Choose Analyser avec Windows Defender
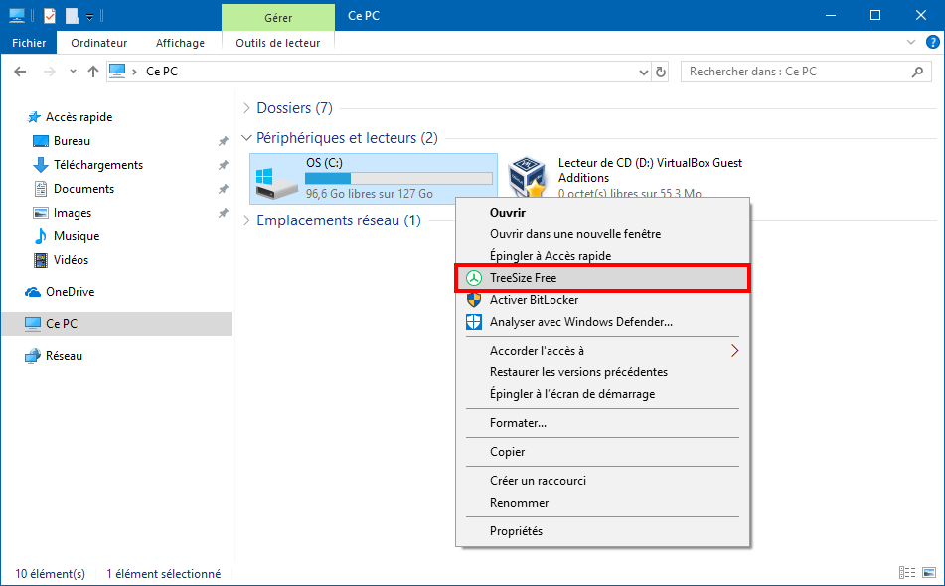 tap(602, 322)
